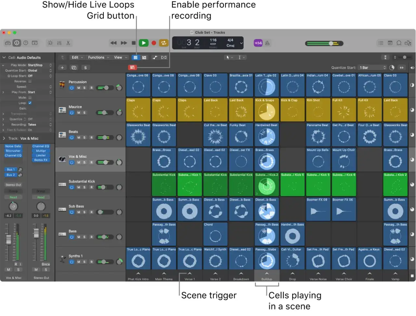Expand the Track: Vox & Misc section
The image size is (416, 316).
coord(4,139)
